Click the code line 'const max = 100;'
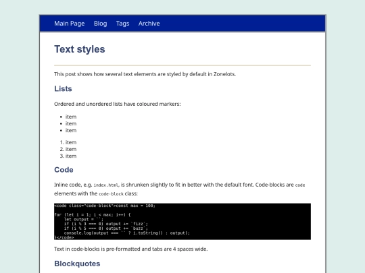Screen dimensions: 365x273 click(135, 206)
